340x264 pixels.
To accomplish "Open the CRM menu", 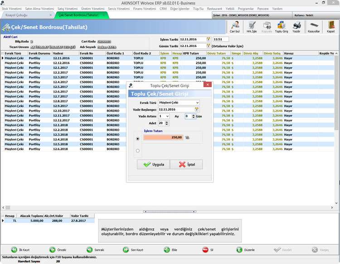I will (x=163, y=9).
